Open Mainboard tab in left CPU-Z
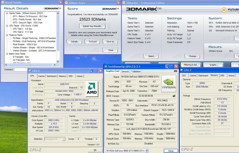 [x=51, y=76]
